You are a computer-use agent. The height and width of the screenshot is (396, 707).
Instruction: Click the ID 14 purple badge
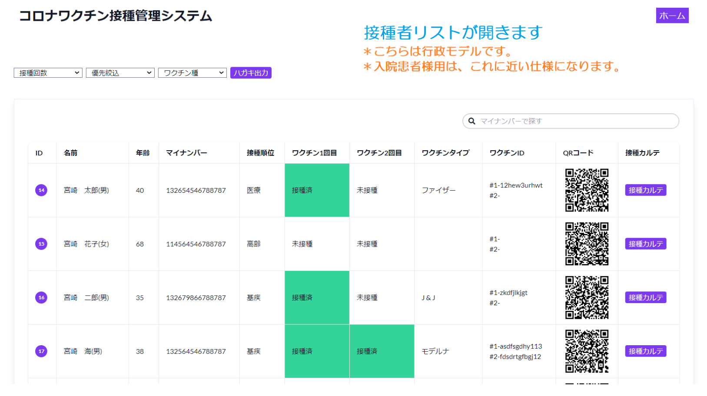pos(41,190)
